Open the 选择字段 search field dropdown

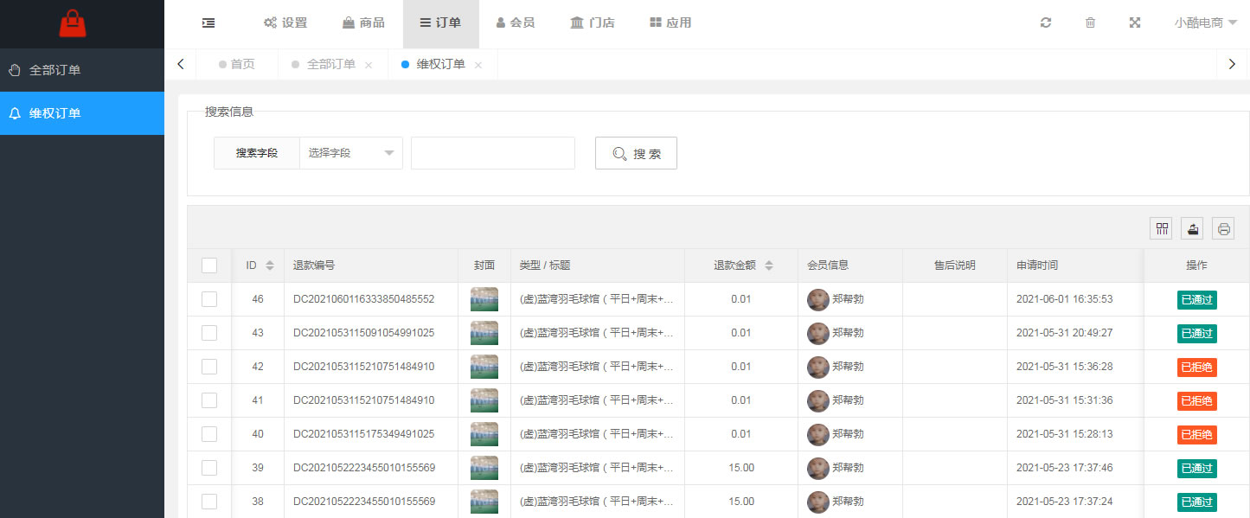351,153
